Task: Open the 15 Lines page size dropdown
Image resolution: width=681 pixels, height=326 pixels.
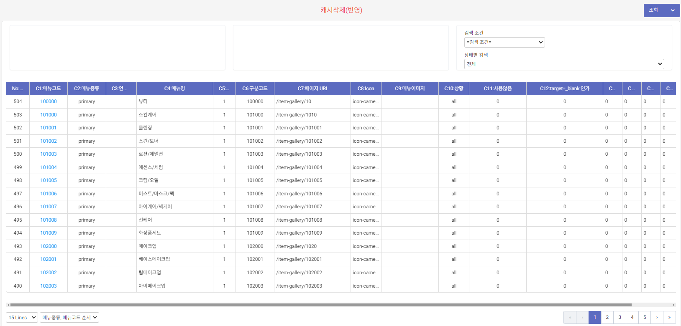Action: click(x=22, y=318)
